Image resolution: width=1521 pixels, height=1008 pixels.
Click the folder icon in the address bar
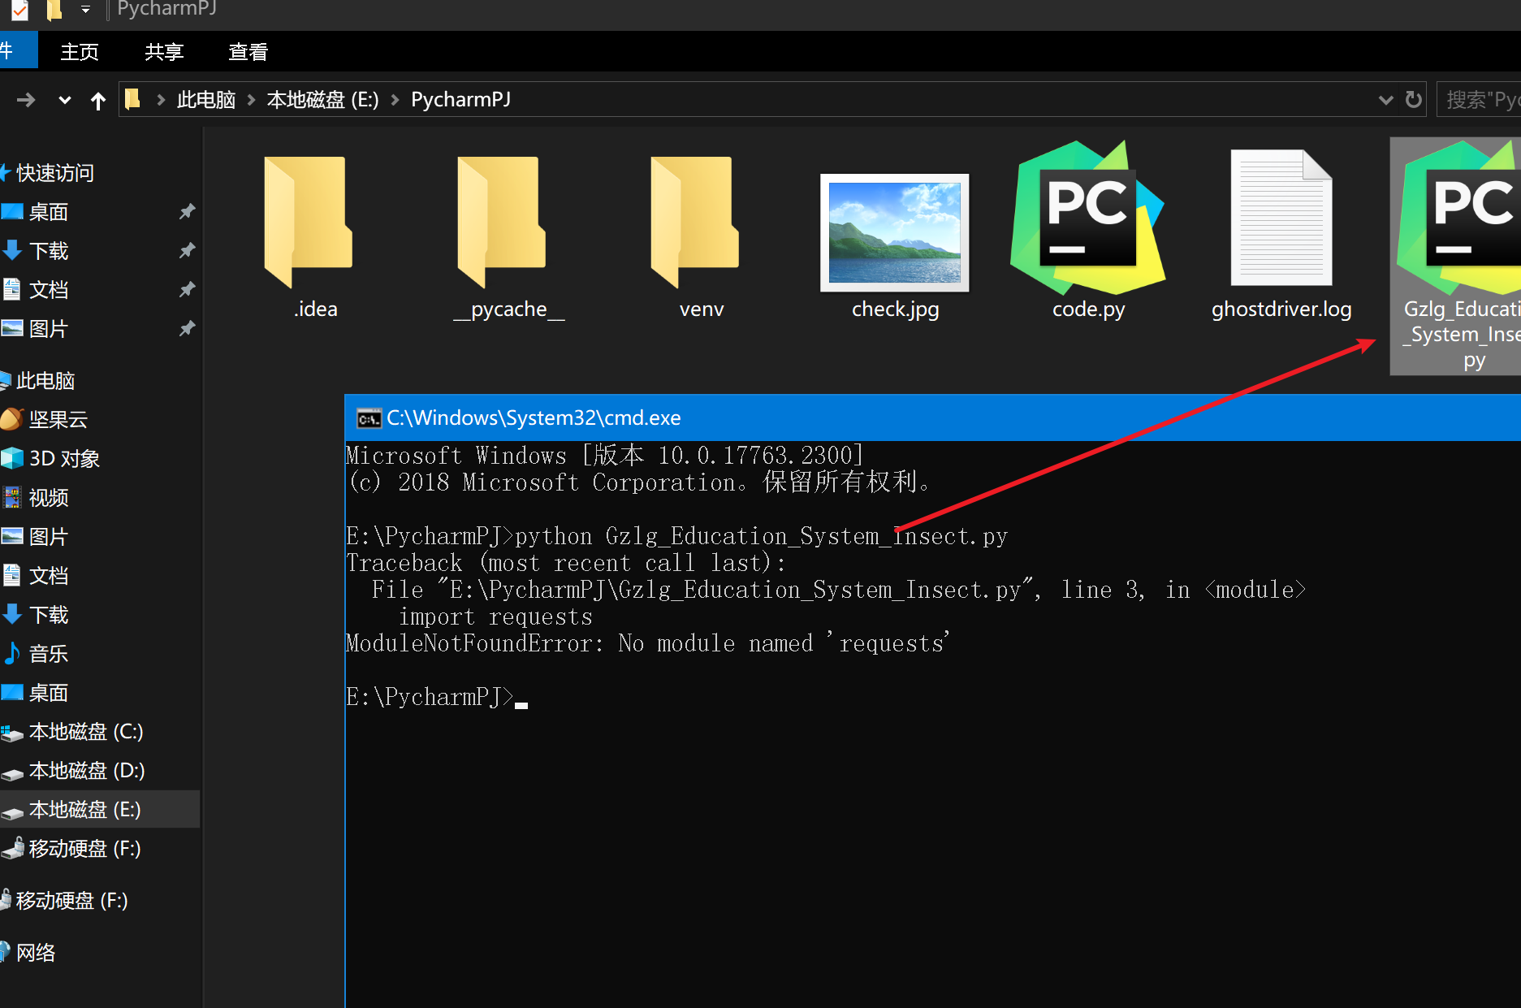pos(132,99)
